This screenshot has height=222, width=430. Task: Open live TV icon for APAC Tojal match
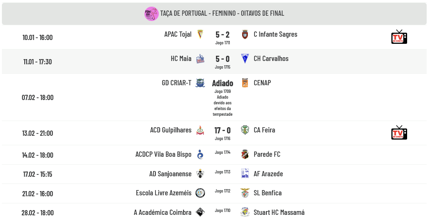(399, 37)
